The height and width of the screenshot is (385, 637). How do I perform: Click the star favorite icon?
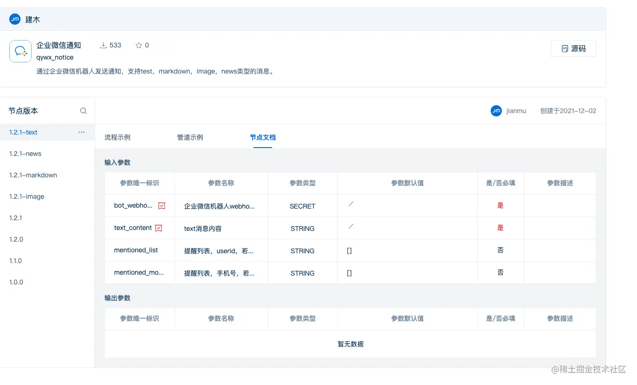[138, 45]
